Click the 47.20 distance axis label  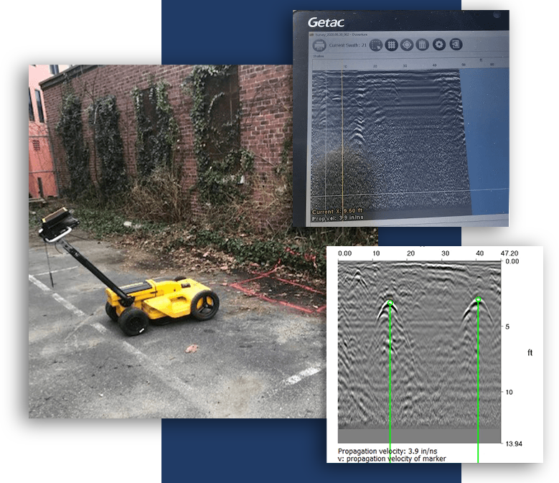[x=509, y=253]
